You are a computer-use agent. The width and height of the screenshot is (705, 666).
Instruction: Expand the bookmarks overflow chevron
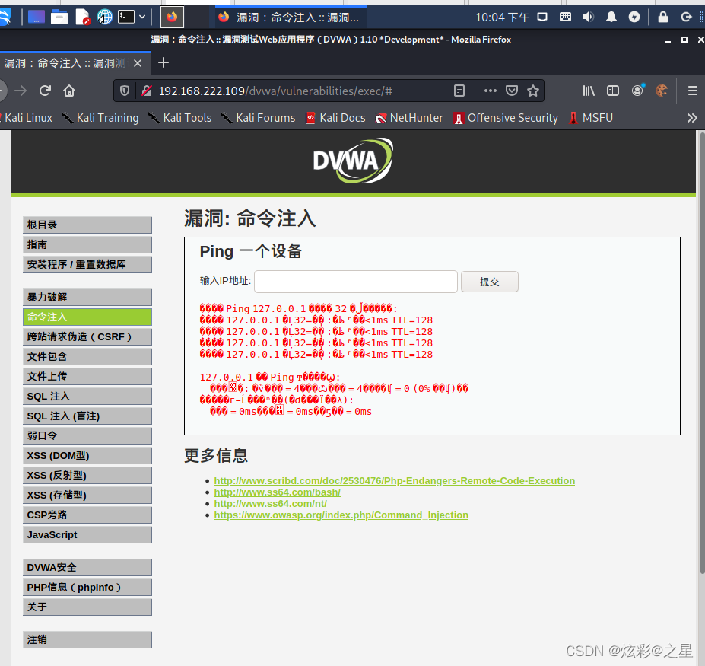point(692,118)
